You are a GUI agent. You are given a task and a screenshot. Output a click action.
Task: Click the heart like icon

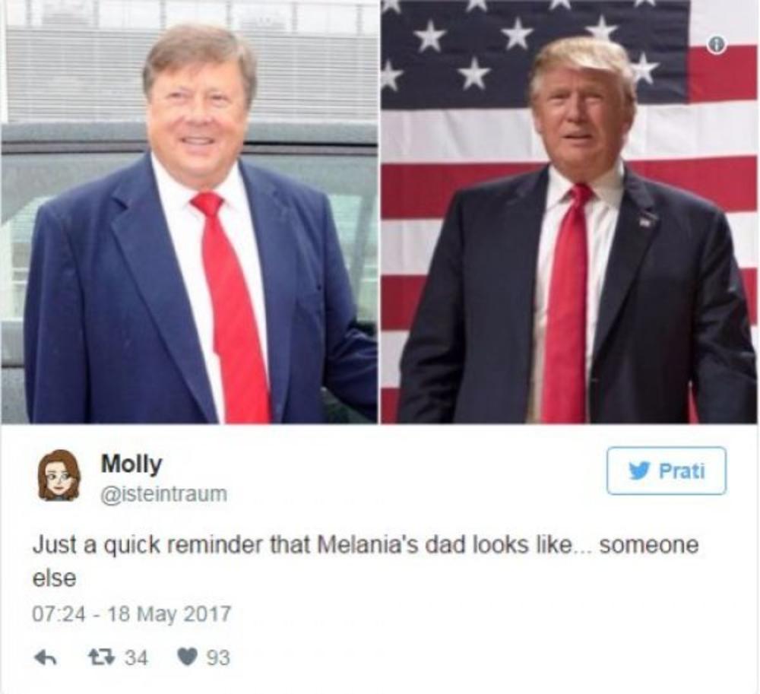pos(186,658)
